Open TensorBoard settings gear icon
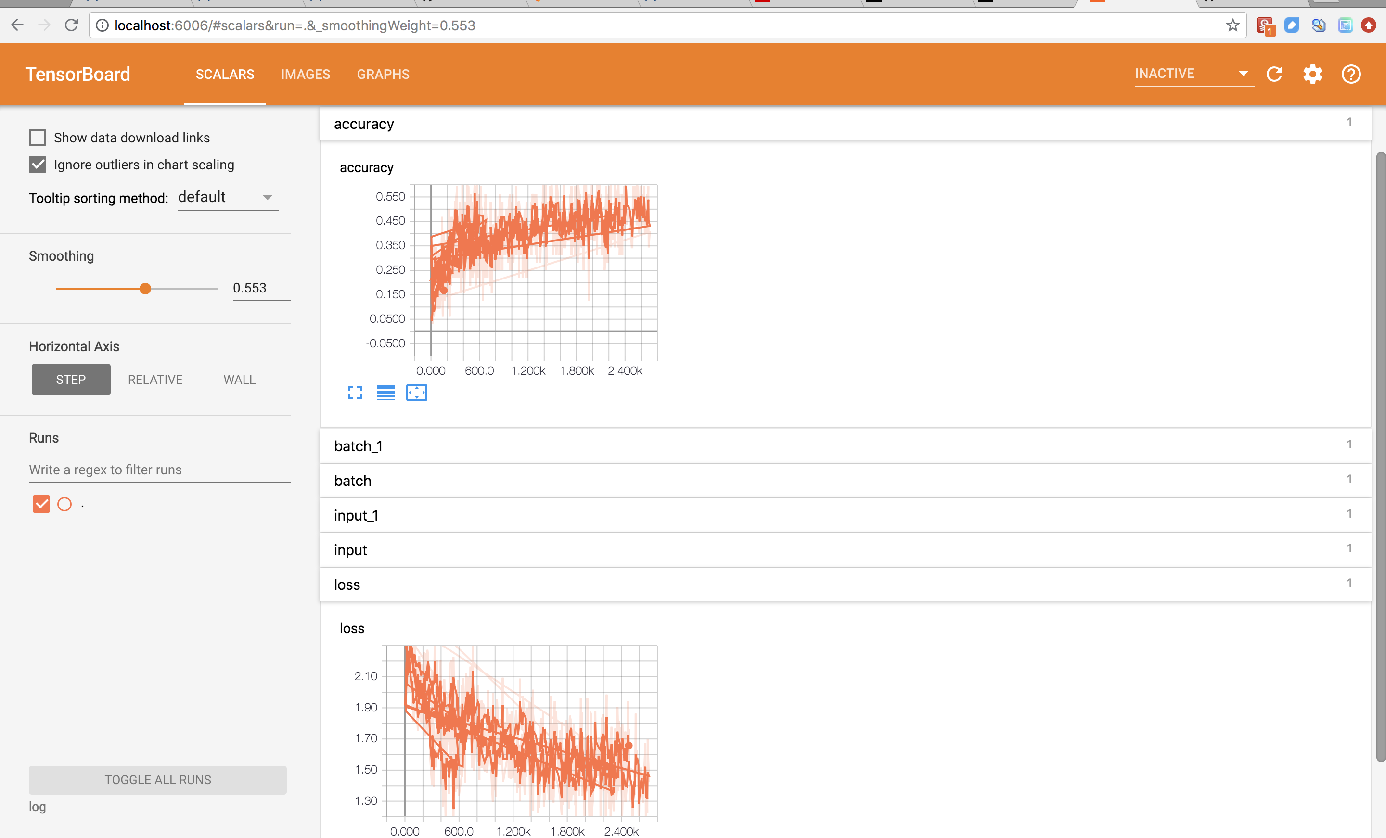1386x838 pixels. tap(1312, 74)
